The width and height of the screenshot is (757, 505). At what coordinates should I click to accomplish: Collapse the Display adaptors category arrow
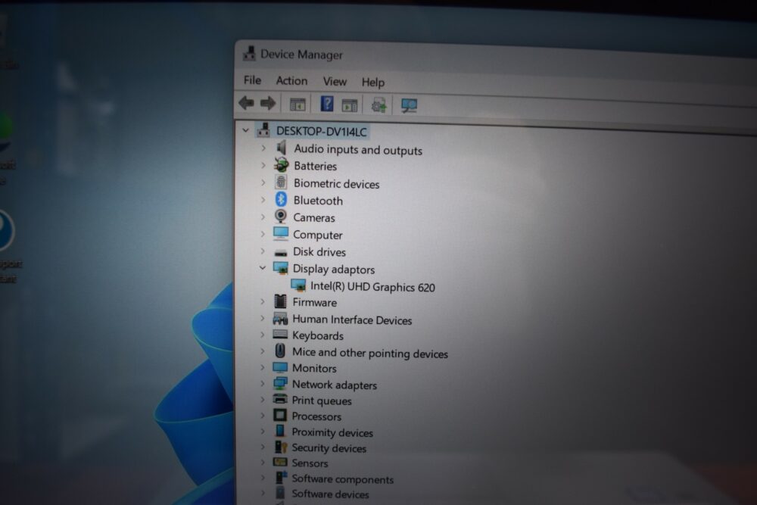pyautogui.click(x=263, y=267)
